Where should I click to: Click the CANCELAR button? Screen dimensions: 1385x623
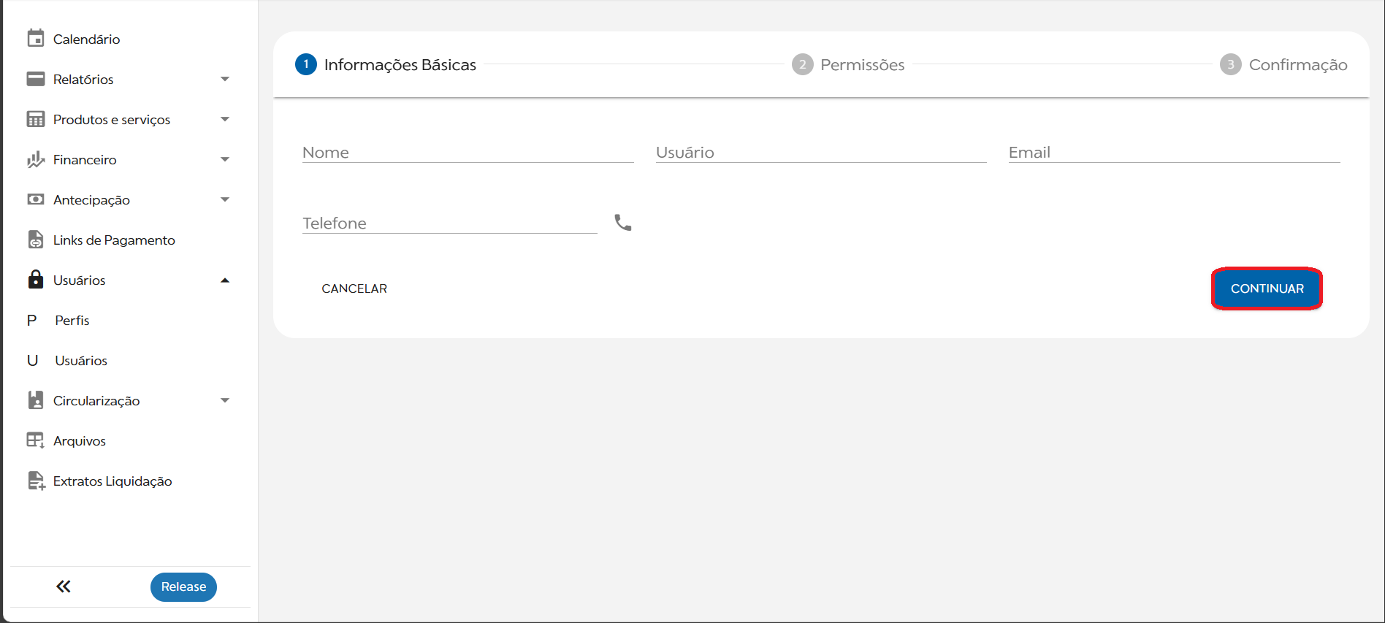[354, 288]
